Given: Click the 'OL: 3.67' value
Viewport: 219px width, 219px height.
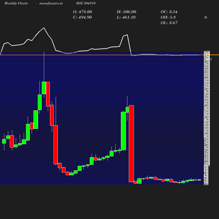Looking at the screenshot, I should 169,23.
